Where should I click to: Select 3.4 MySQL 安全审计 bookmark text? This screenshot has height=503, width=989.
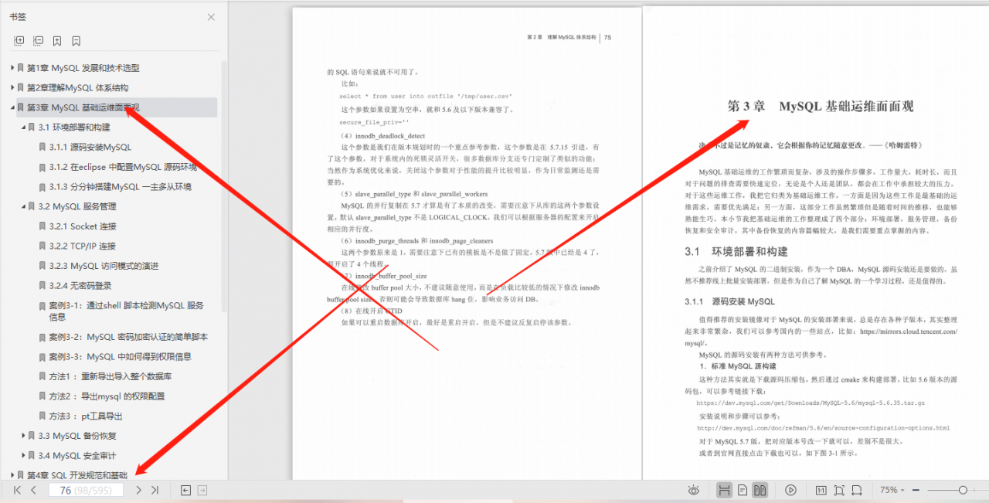pyautogui.click(x=77, y=456)
